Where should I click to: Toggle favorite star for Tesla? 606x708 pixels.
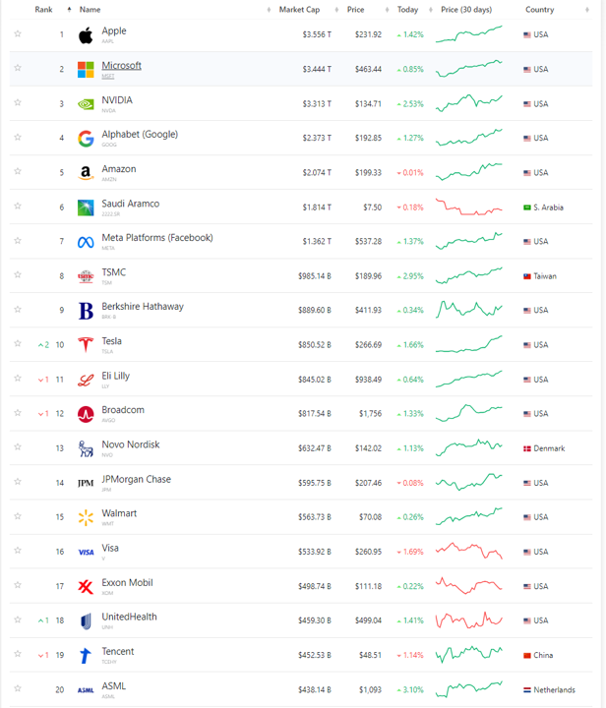coord(18,343)
